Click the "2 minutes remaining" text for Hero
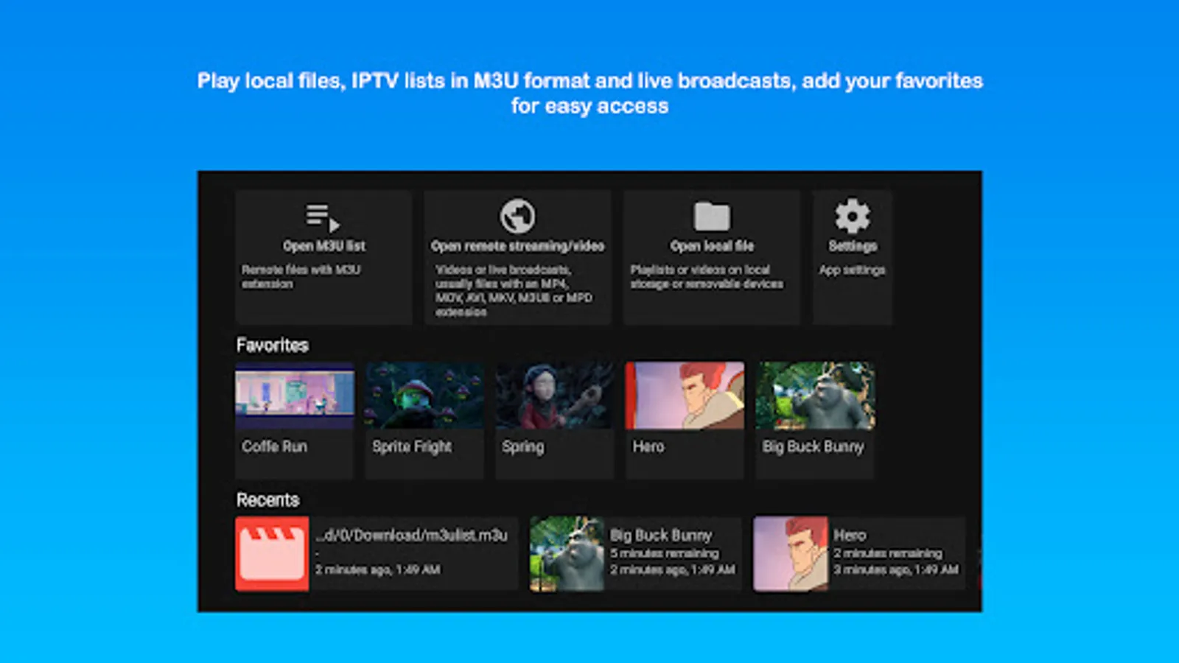 click(x=888, y=553)
